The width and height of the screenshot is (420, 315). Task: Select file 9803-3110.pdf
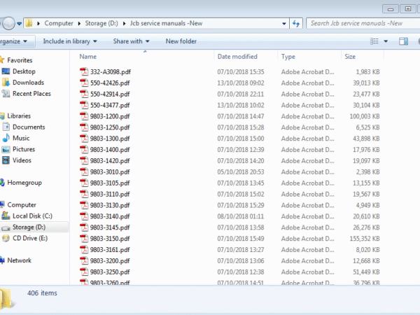(110, 194)
